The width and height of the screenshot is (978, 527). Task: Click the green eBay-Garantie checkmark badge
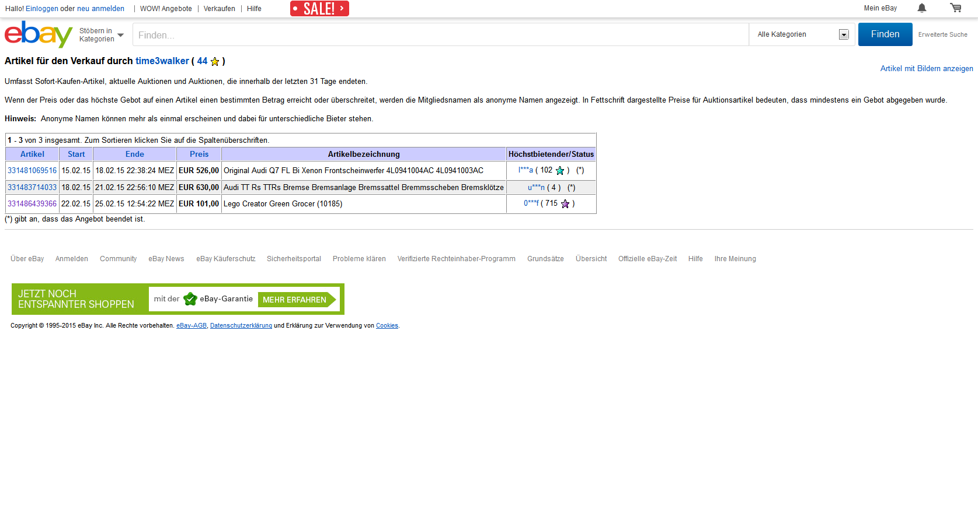(190, 299)
